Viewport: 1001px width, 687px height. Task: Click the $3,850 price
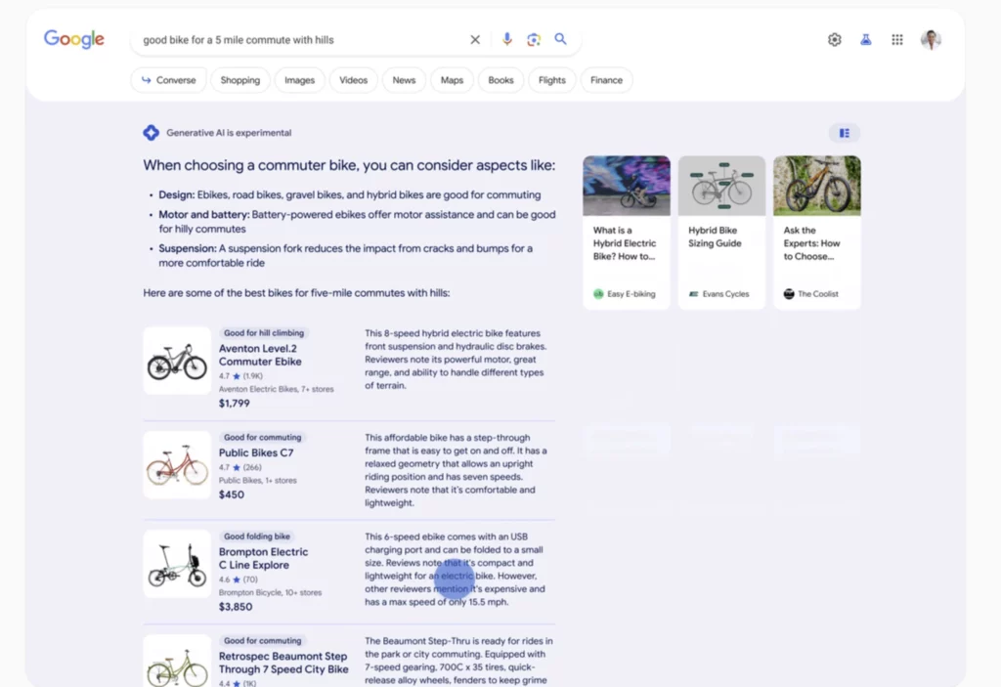tap(235, 607)
